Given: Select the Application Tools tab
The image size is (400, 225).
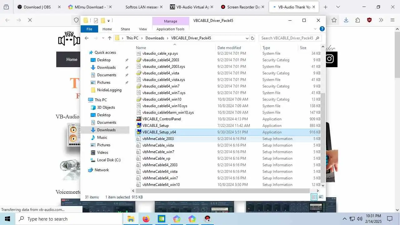Looking at the screenshot, I should point(170,29).
